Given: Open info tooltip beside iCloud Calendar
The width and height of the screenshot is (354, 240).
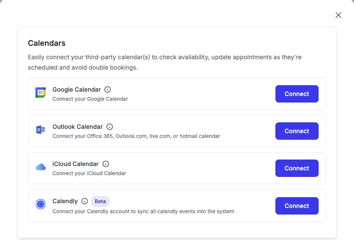Looking at the screenshot, I should [x=106, y=164].
